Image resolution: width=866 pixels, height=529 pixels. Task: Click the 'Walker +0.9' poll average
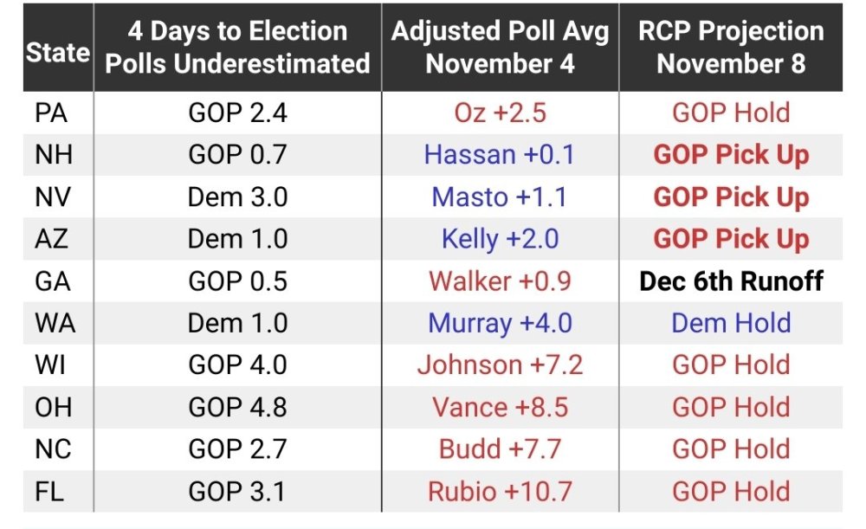[x=500, y=281]
